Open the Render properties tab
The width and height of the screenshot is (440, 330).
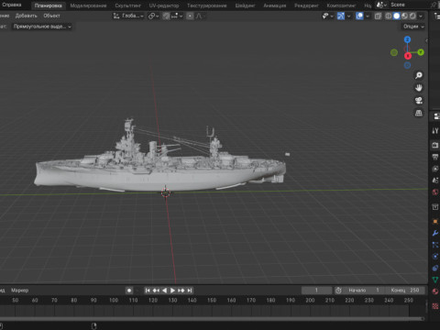[435, 145]
